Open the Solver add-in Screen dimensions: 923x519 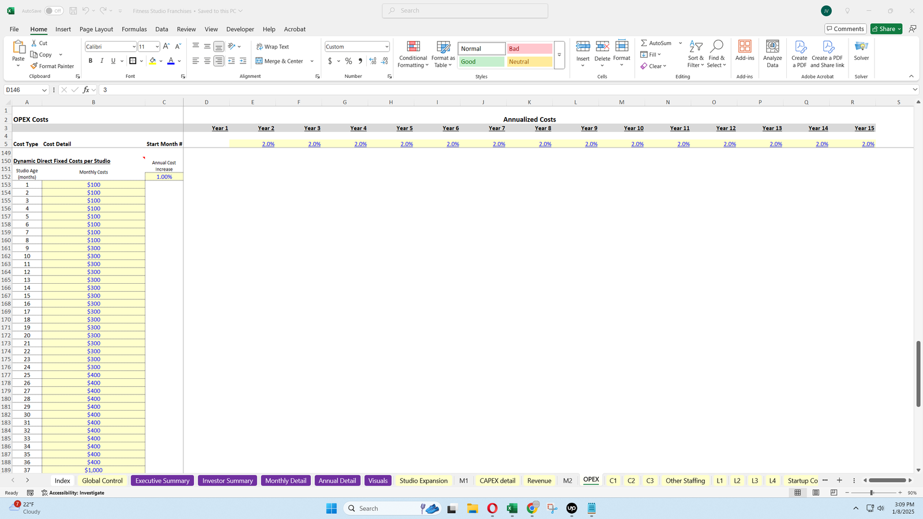(x=861, y=55)
